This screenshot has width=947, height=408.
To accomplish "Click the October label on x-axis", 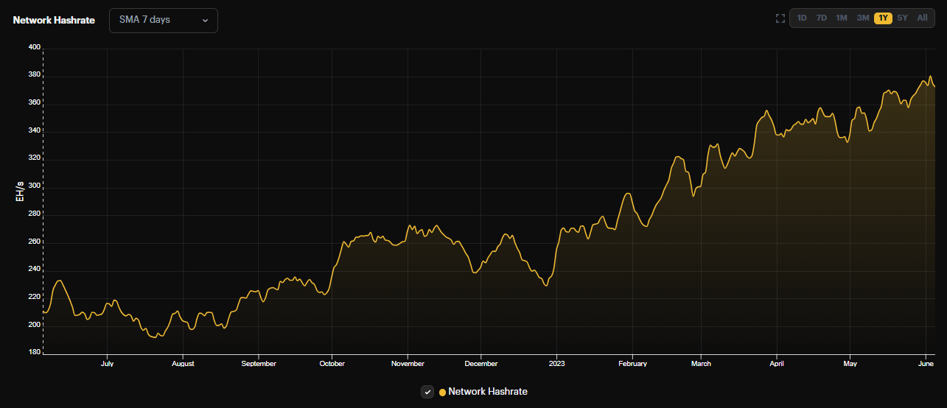I will [x=332, y=364].
